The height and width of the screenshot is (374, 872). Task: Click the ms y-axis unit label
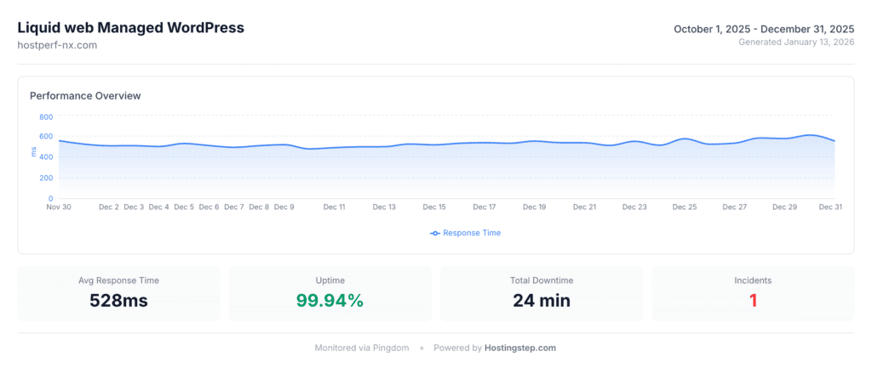[x=34, y=151]
